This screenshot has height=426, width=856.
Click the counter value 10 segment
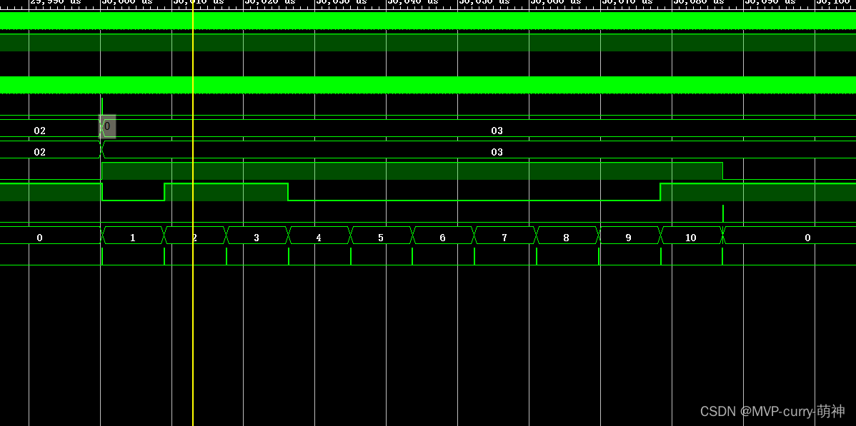pyautogui.click(x=690, y=236)
